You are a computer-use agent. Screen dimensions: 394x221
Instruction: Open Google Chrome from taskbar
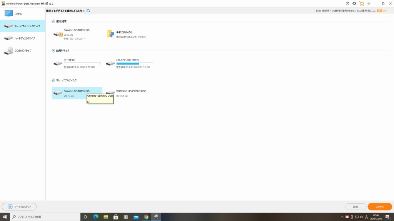(x=146, y=217)
